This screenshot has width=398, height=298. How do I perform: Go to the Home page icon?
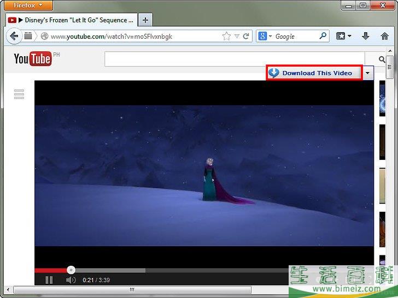point(384,36)
